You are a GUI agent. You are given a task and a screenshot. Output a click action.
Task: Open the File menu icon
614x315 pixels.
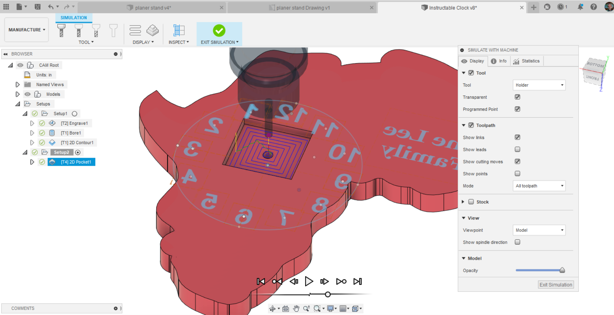pyautogui.click(x=19, y=7)
